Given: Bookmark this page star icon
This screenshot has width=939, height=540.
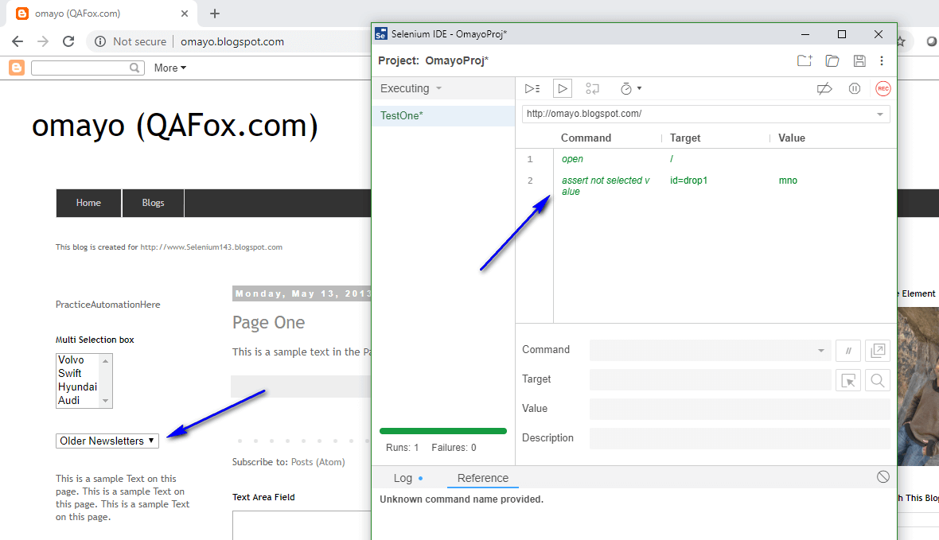Looking at the screenshot, I should coord(901,41).
